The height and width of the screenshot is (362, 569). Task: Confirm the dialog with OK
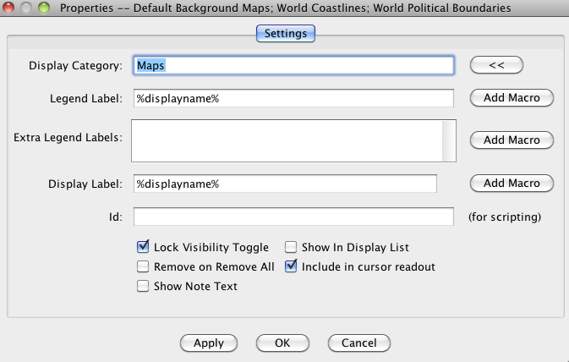pos(282,343)
